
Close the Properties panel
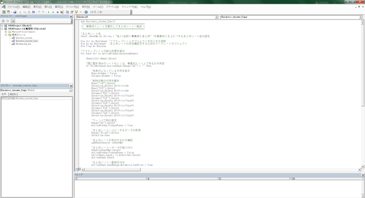coord(71,86)
